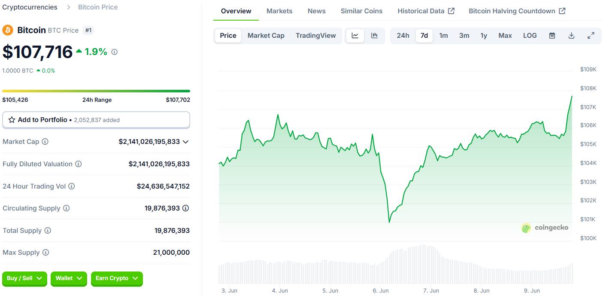This screenshot has height=296, width=603.
Task: Switch to the News tab
Action: (317, 11)
